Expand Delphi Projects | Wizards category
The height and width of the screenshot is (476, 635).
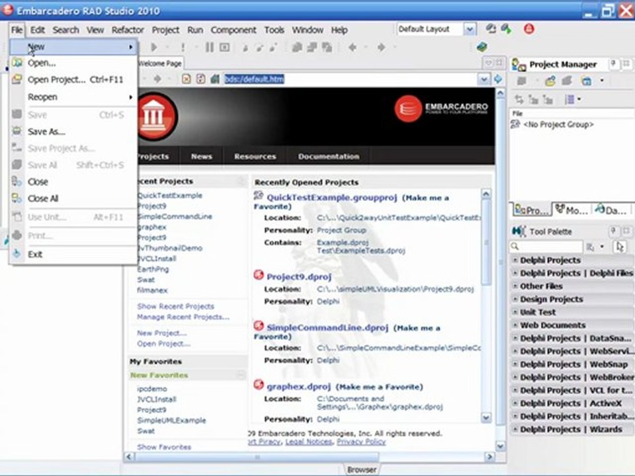(x=515, y=428)
